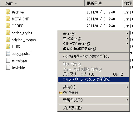This screenshot has height=117, width=133.
Task: Click the mimetype file icon
Action: 8,60
